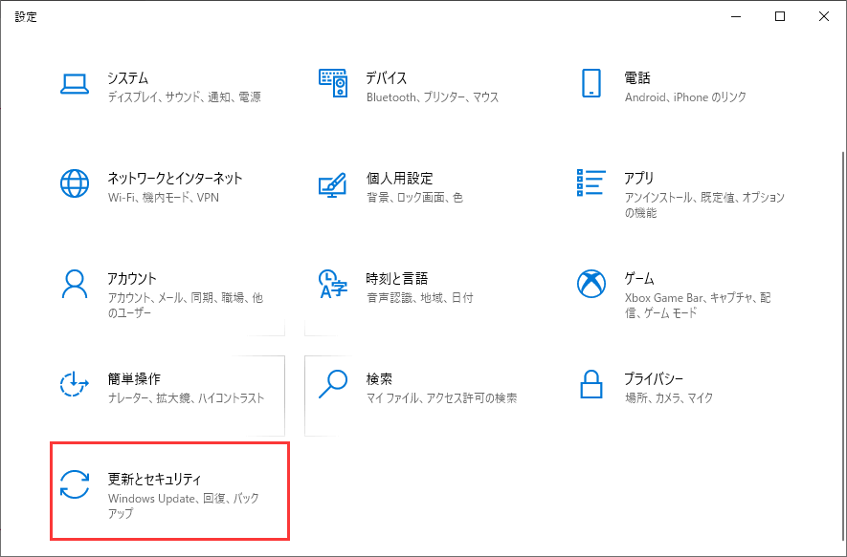Click the keyboard and speaker デバイス icon
Image resolution: width=847 pixels, height=557 pixels.
(332, 84)
